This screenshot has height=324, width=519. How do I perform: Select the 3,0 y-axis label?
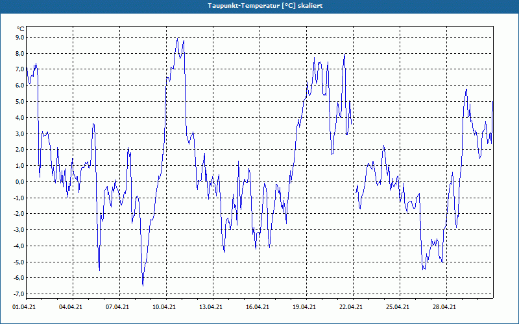pos(20,133)
